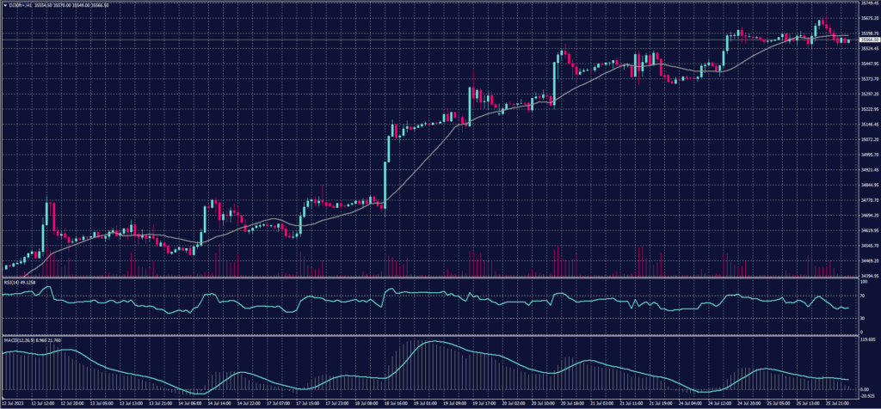Click the 35072.20 price axis label

click(866, 139)
